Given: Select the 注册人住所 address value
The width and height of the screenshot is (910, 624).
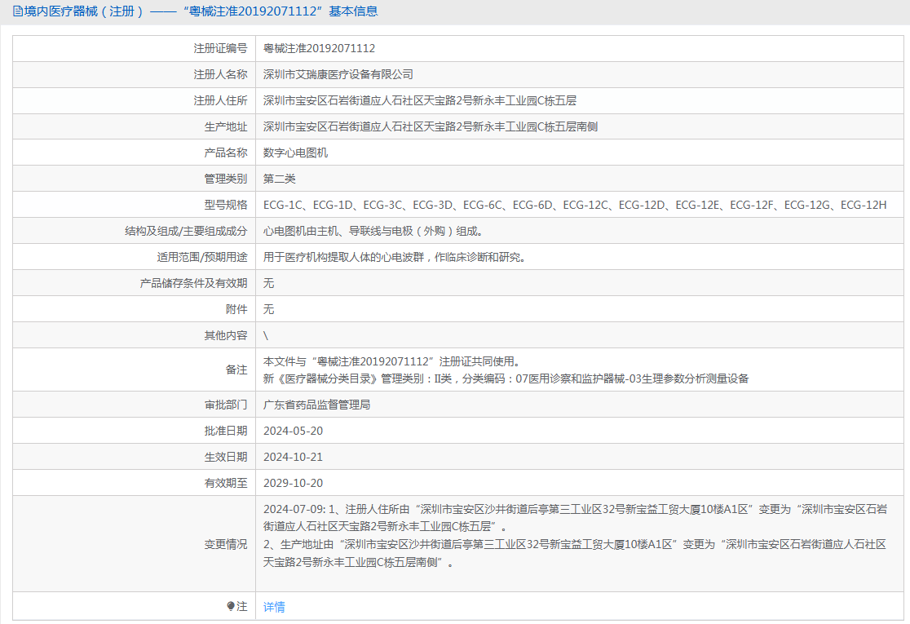Looking at the screenshot, I should pos(420,101).
